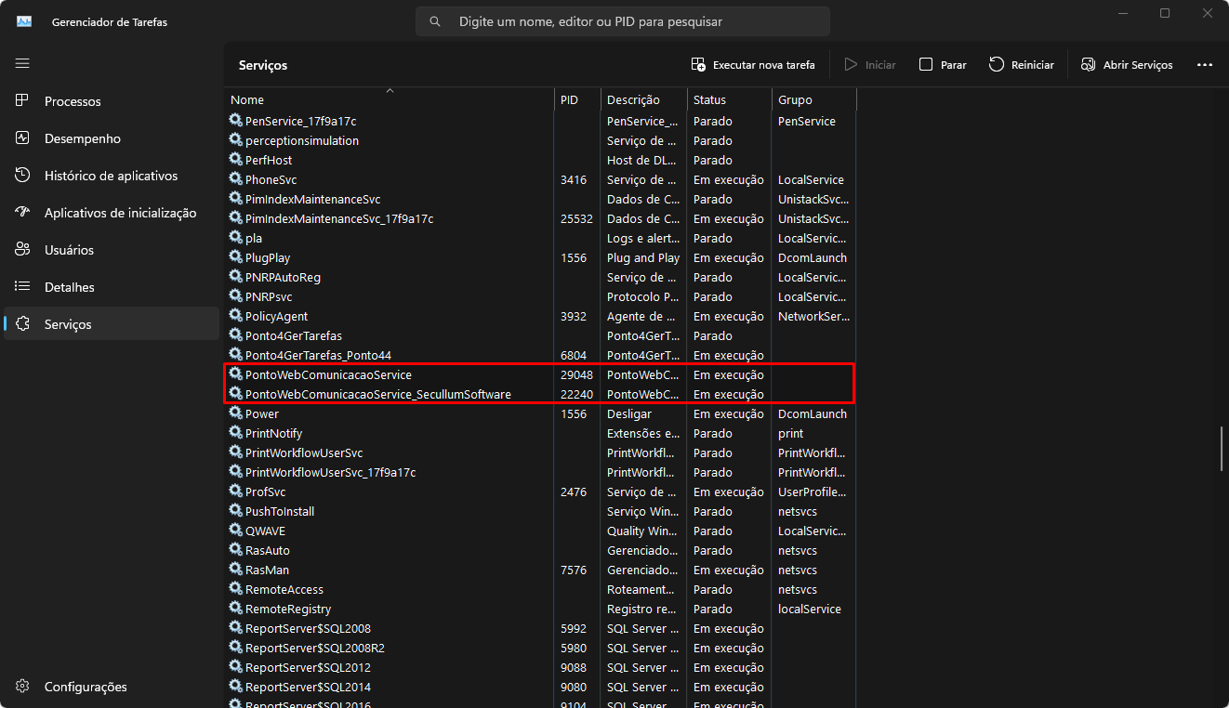Click the search box at top
1229x708 pixels.
623,21
